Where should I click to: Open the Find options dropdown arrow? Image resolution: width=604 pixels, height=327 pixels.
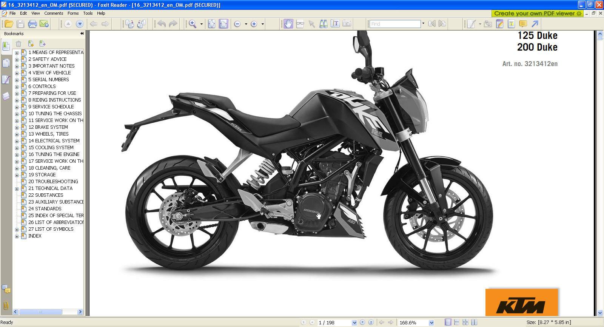[x=423, y=23]
